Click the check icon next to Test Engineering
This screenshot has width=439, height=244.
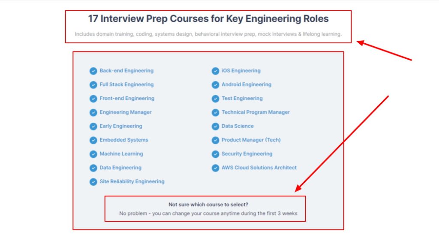click(215, 99)
